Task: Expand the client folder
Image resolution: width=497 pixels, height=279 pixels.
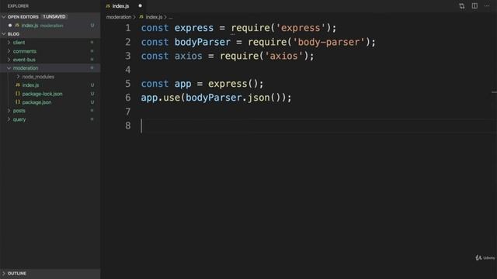Action: pos(9,43)
